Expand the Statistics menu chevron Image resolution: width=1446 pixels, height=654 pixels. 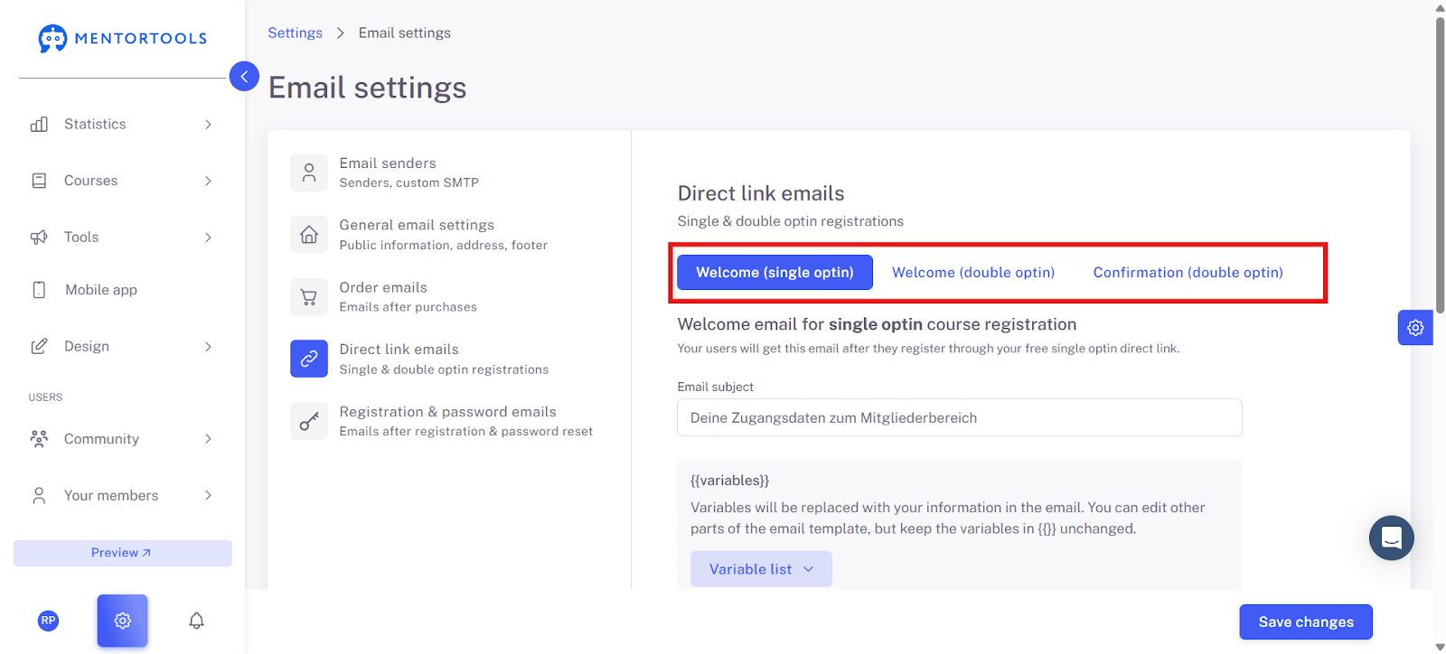click(x=208, y=125)
